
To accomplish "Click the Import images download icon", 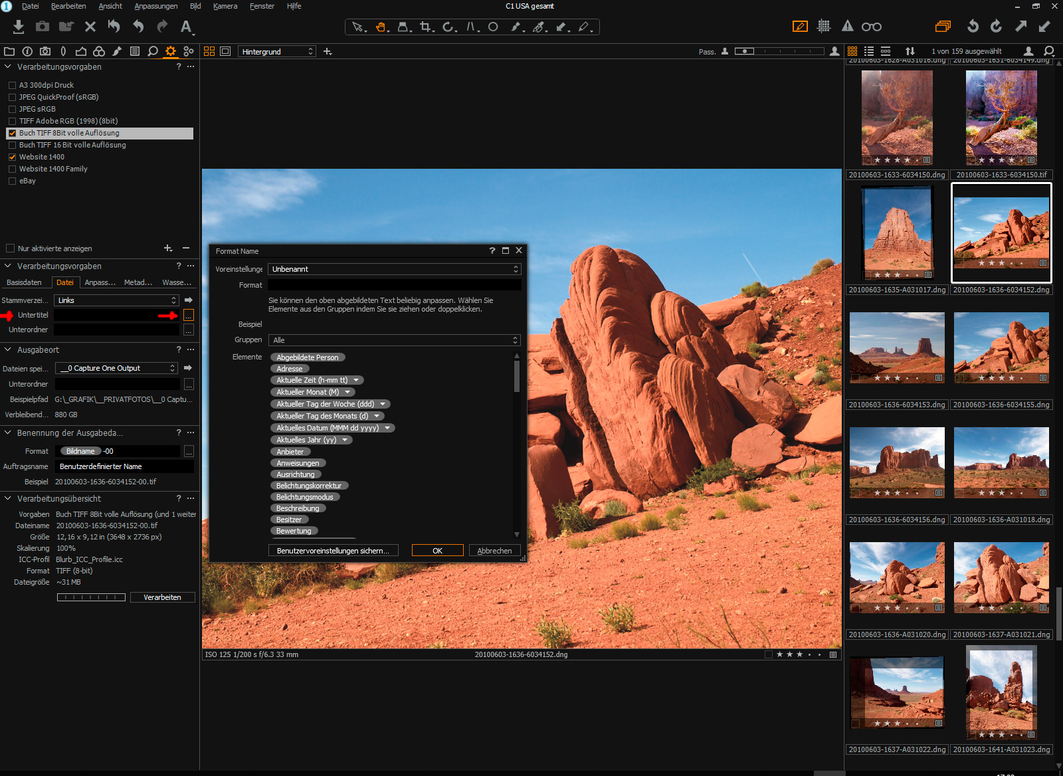I will coord(19,27).
